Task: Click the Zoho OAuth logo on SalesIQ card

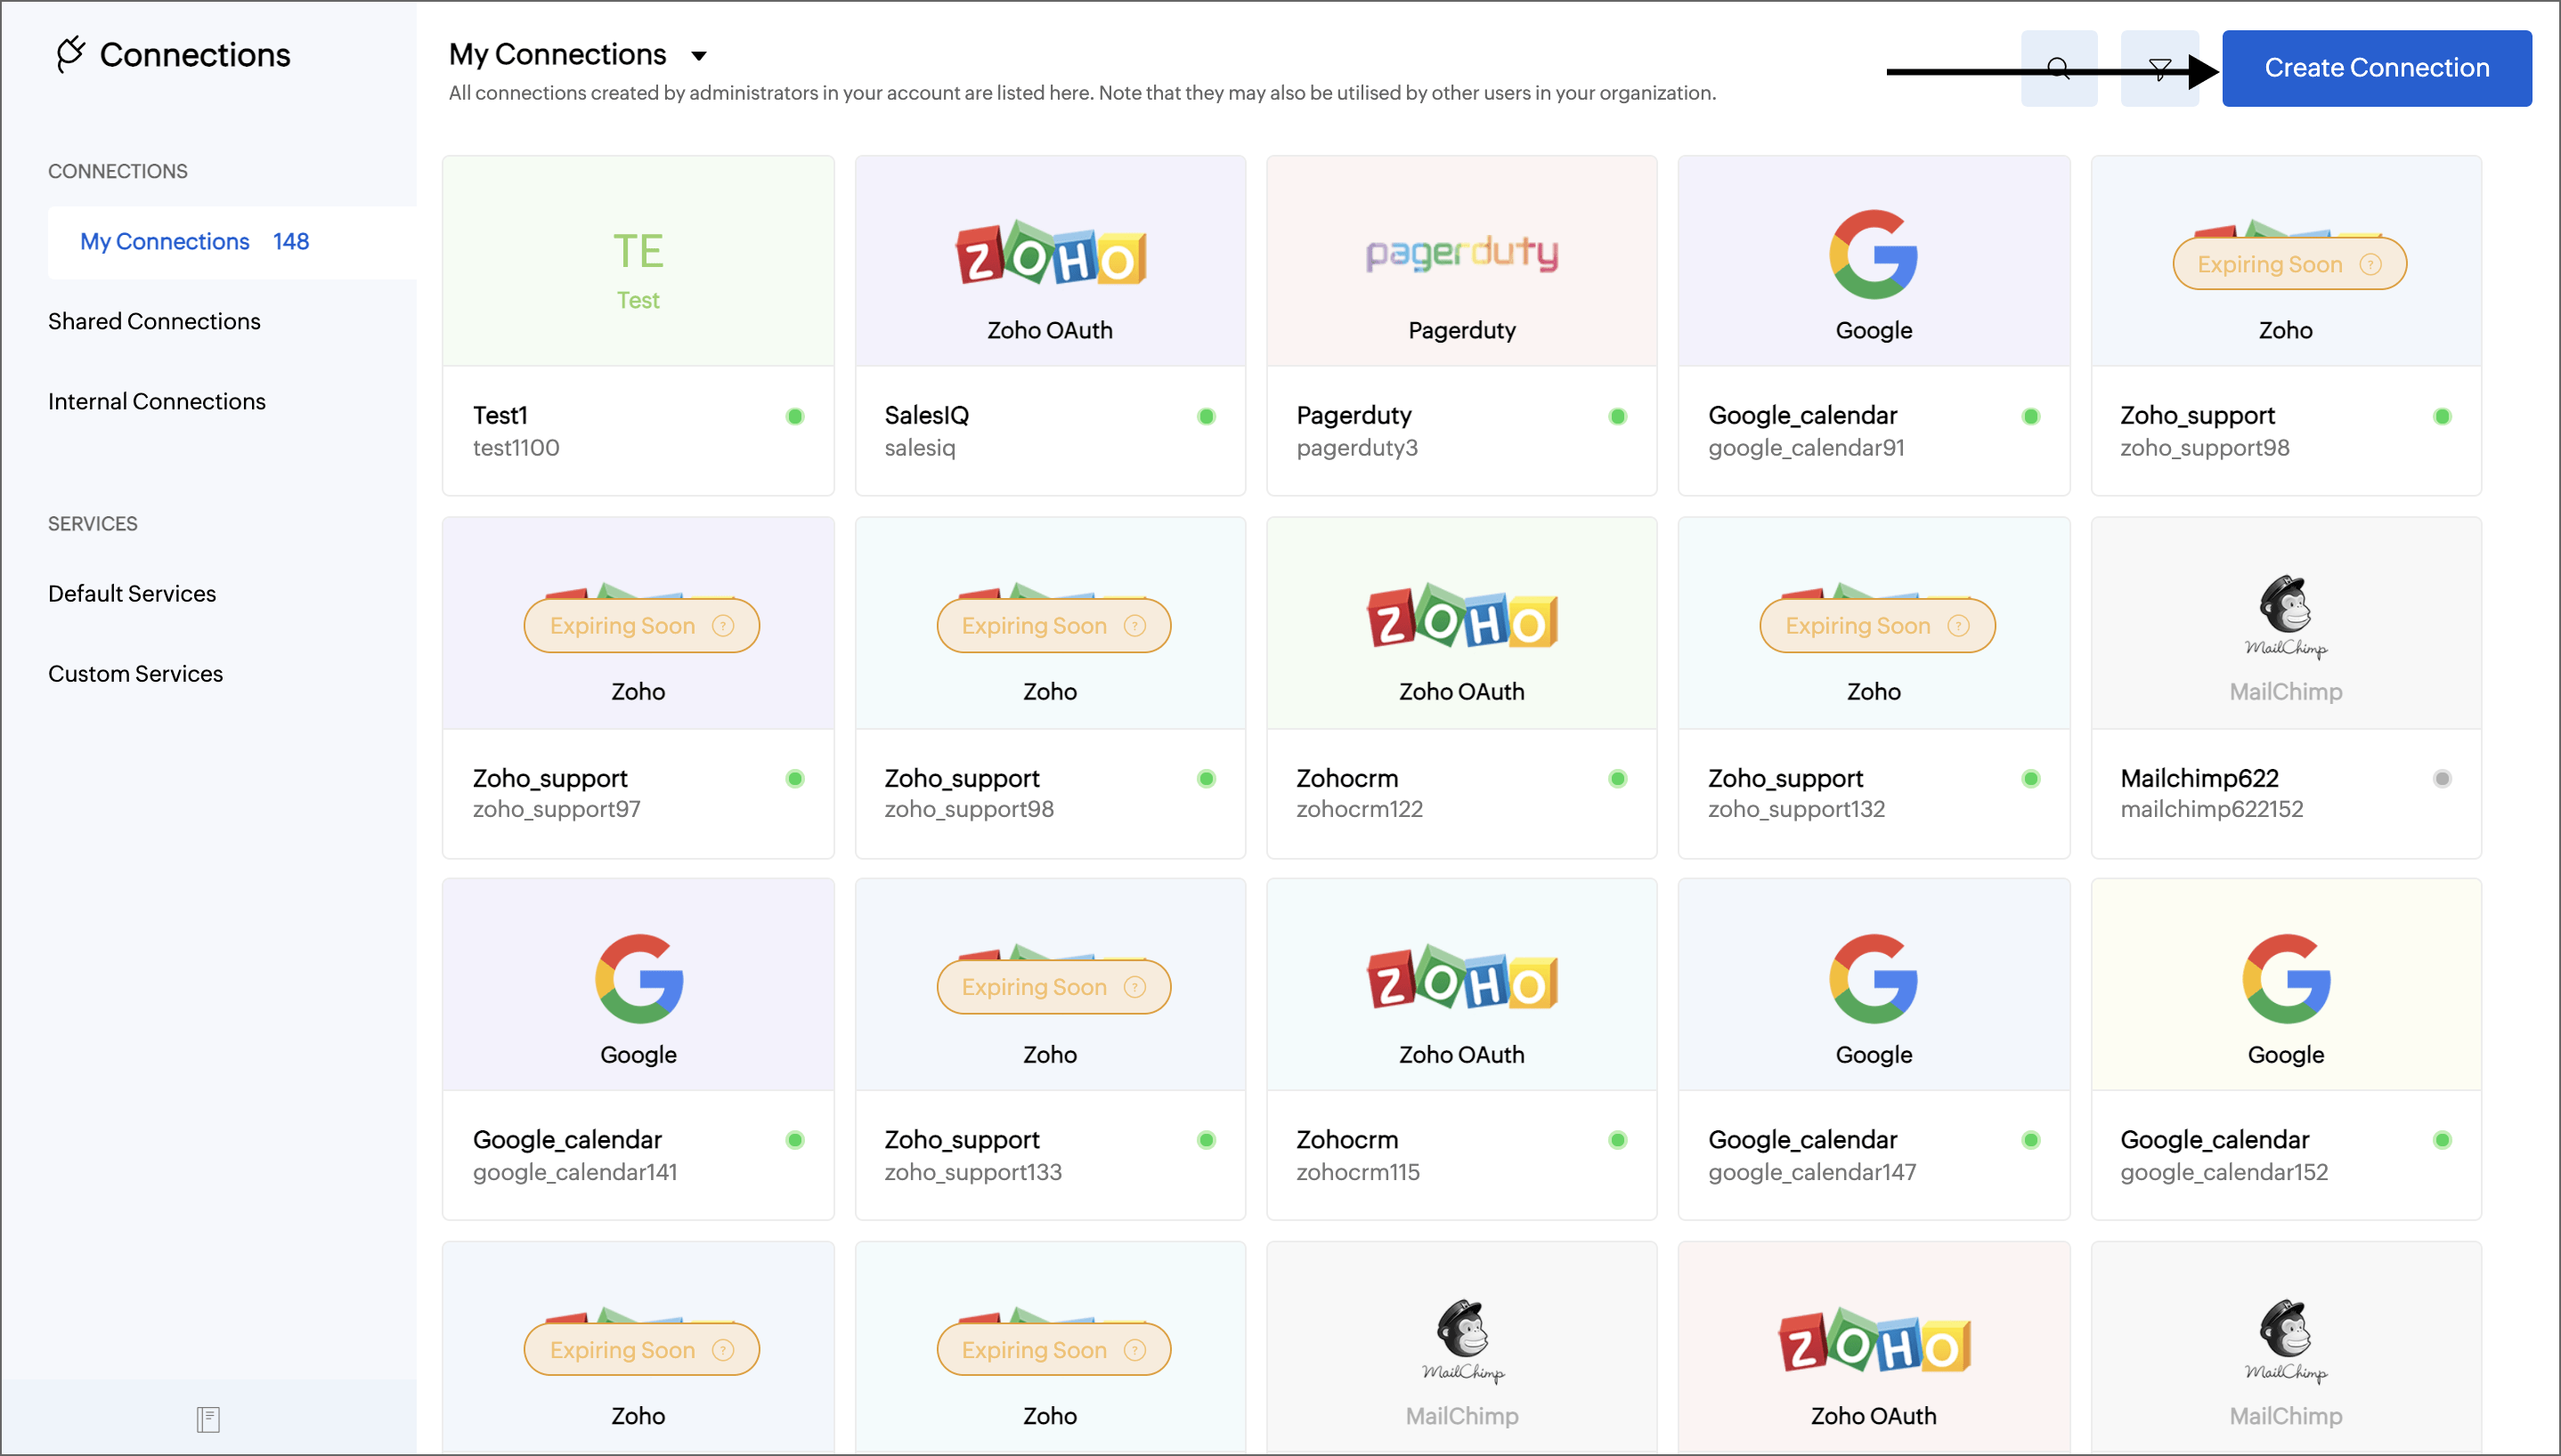Action: (1049, 254)
